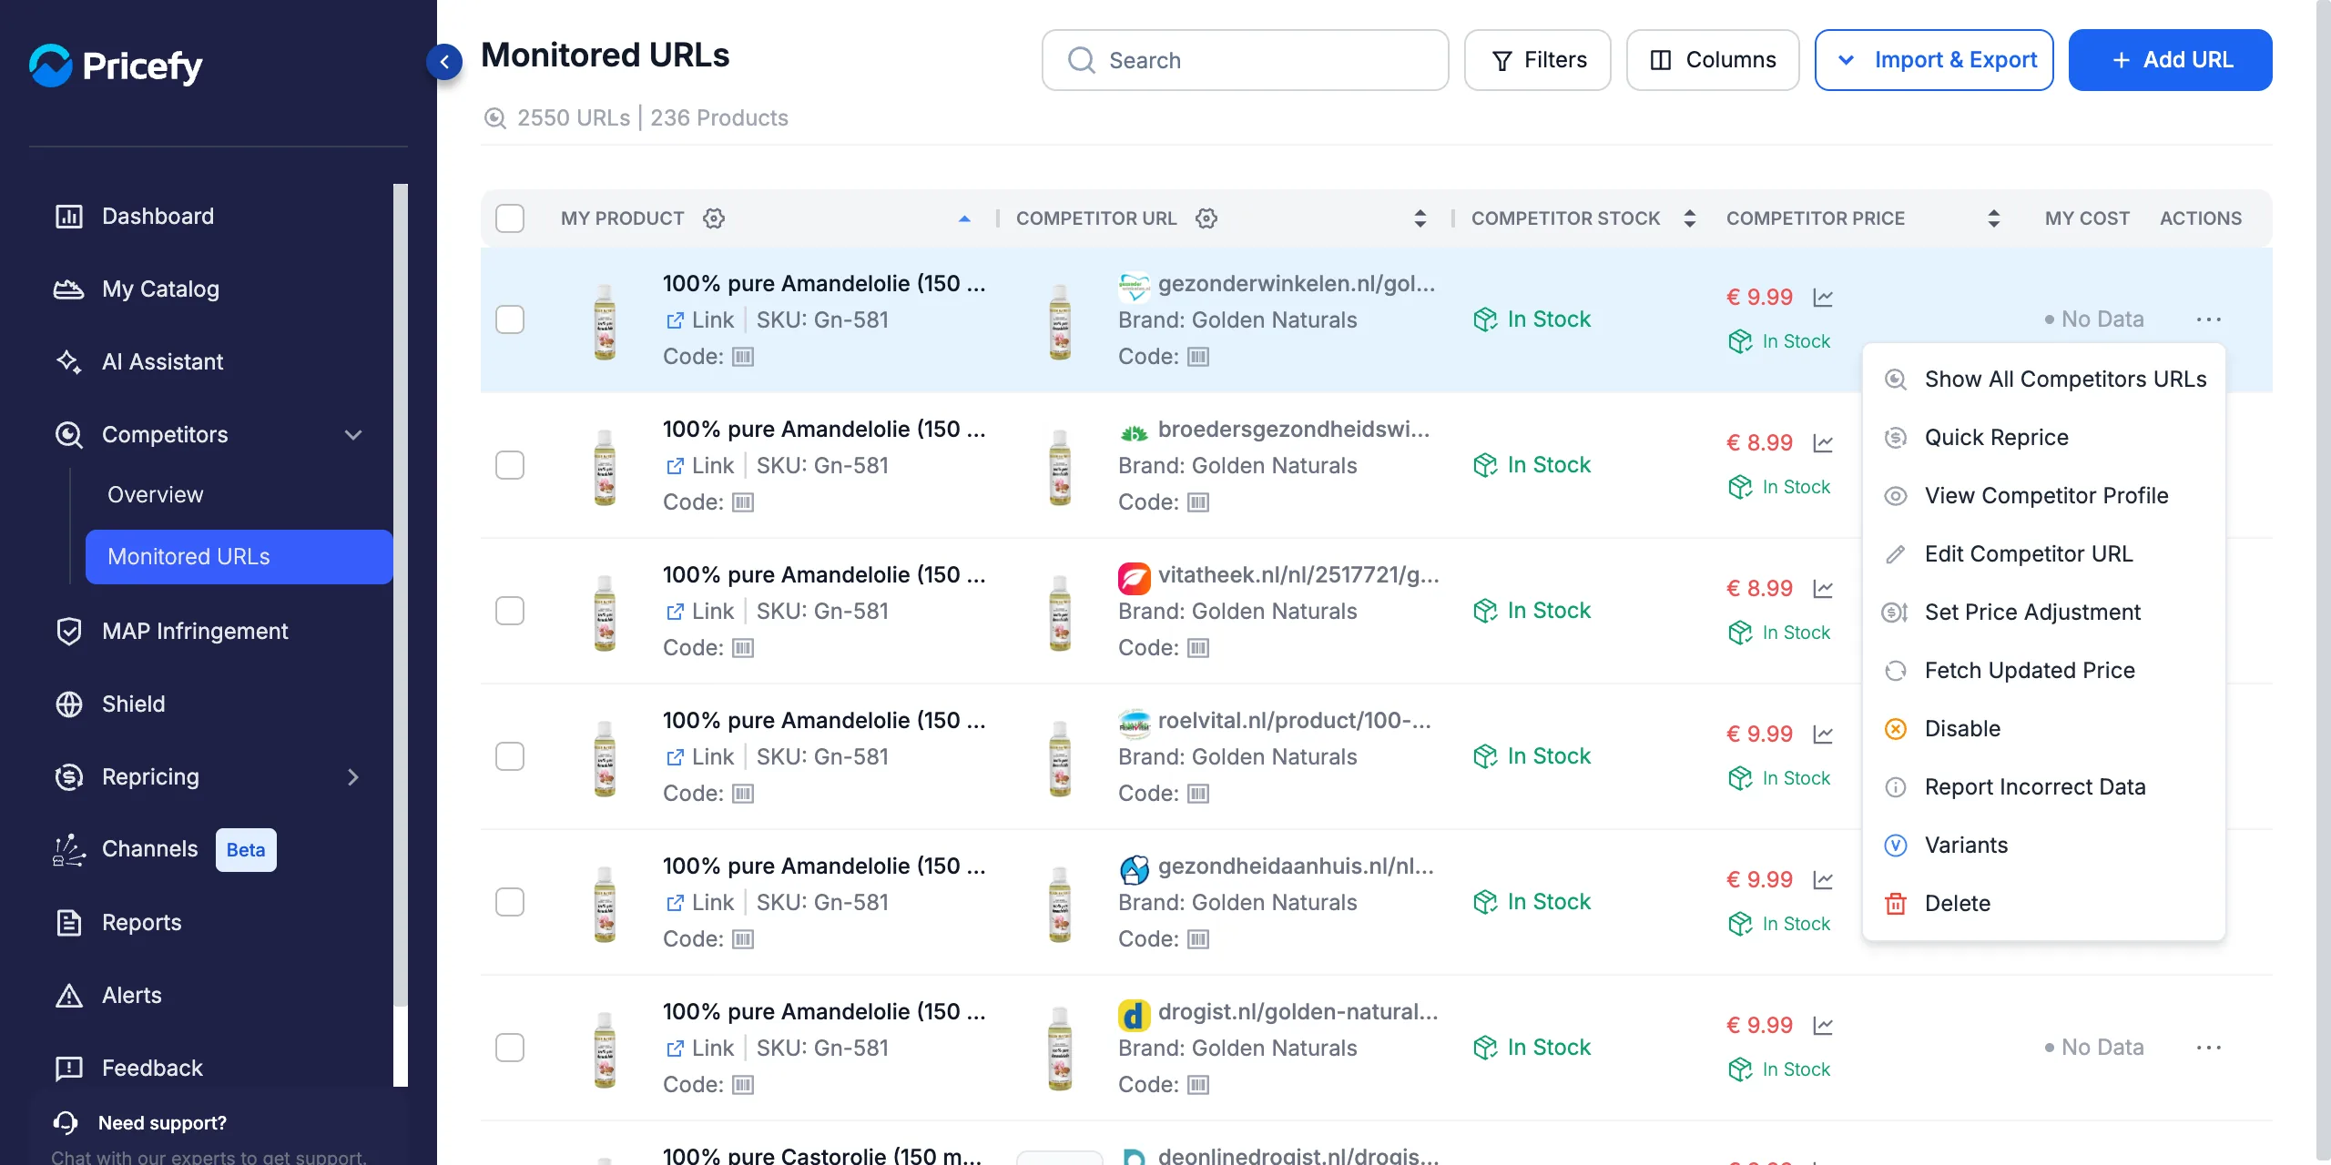Click the Reports document icon
This screenshot has width=2331, height=1165.
pos(69,923)
